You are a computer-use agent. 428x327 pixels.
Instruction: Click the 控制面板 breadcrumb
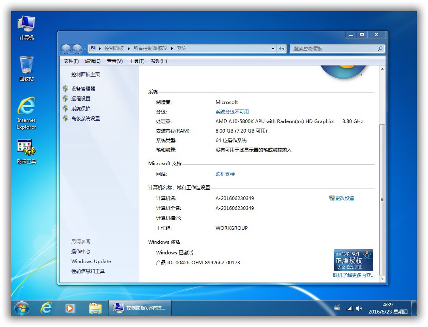pyautogui.click(x=114, y=48)
